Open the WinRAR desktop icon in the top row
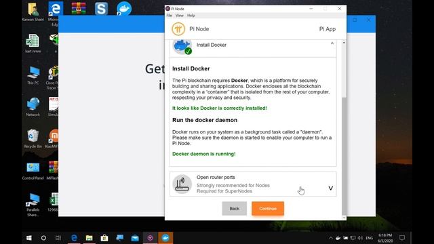The height and width of the screenshot is (244, 434). pos(79,8)
